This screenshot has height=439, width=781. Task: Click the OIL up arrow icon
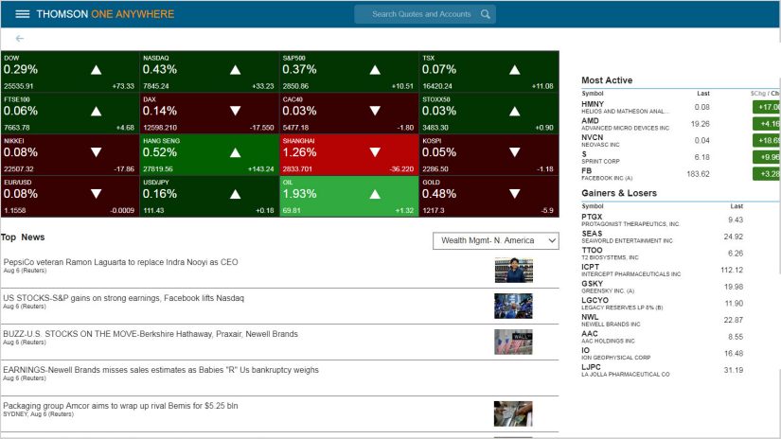(375, 195)
